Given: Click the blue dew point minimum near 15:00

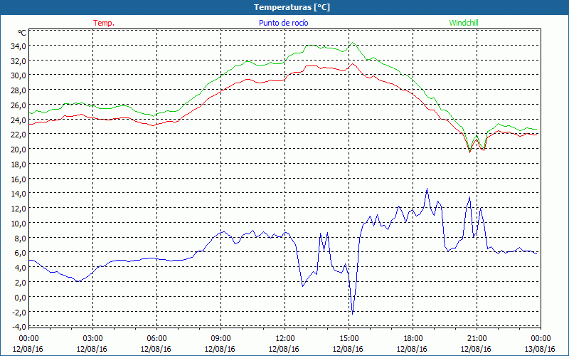Looking at the screenshot, I should [352, 313].
